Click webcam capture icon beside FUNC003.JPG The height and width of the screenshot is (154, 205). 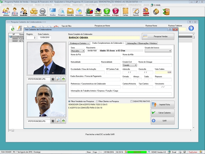point(53,121)
